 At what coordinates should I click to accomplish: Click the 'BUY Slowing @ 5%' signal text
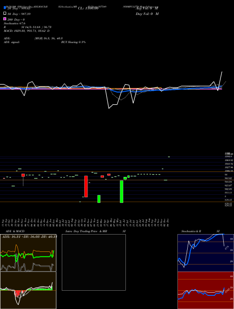click(x=73, y=42)
